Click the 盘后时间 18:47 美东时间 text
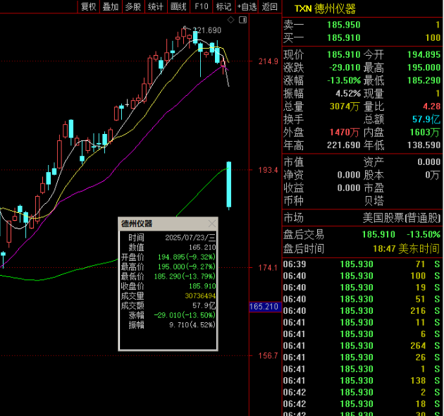Image resolution: width=444 pixels, height=416 pixels. point(406,249)
